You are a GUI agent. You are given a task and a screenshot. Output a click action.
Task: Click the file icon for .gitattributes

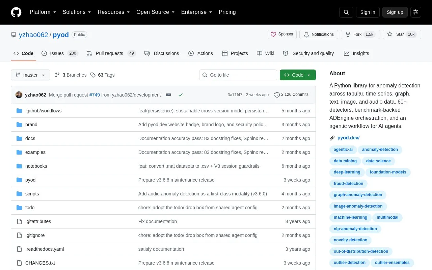click(19, 221)
